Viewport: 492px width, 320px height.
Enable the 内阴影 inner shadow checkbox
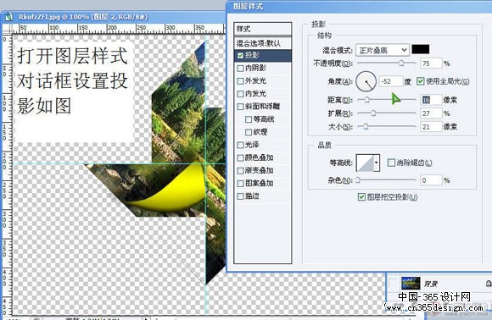[x=240, y=68]
